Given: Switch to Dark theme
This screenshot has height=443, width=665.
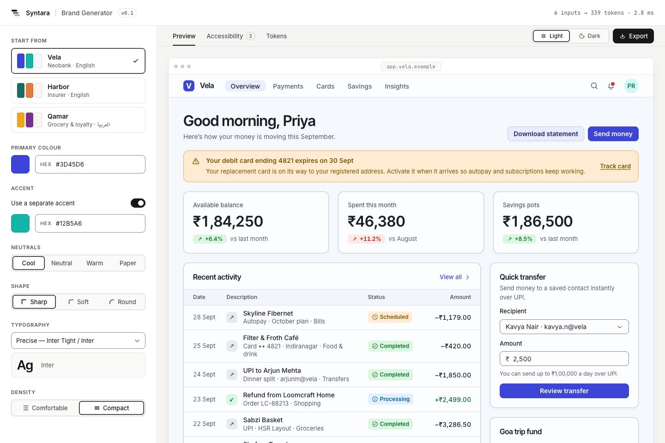Looking at the screenshot, I should (589, 36).
